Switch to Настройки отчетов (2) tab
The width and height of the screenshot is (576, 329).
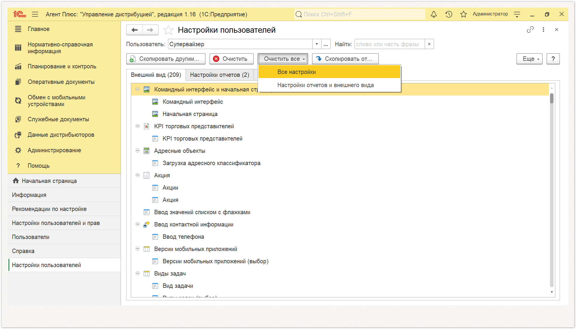(x=219, y=75)
